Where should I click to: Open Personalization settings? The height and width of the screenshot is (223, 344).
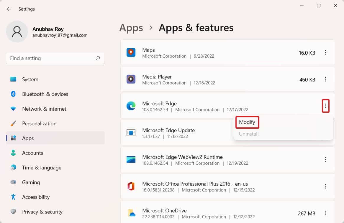pos(55,124)
